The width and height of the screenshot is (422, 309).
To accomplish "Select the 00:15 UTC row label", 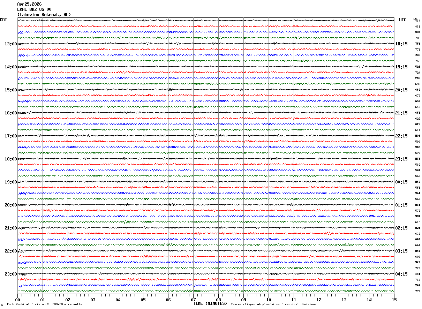I will [x=401, y=182].
